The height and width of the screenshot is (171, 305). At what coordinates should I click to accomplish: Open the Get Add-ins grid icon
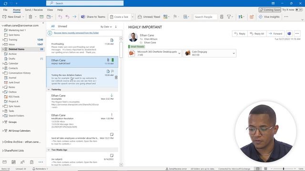pyautogui.click(x=252, y=17)
